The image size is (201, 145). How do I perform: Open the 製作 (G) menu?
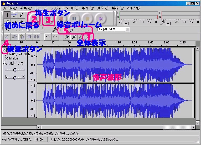(88, 8)
